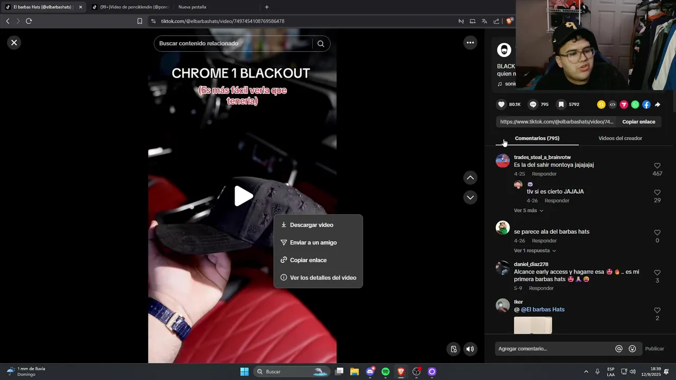Like the video with heart icon
Viewport: 676px width, 380px height.
(x=502, y=104)
